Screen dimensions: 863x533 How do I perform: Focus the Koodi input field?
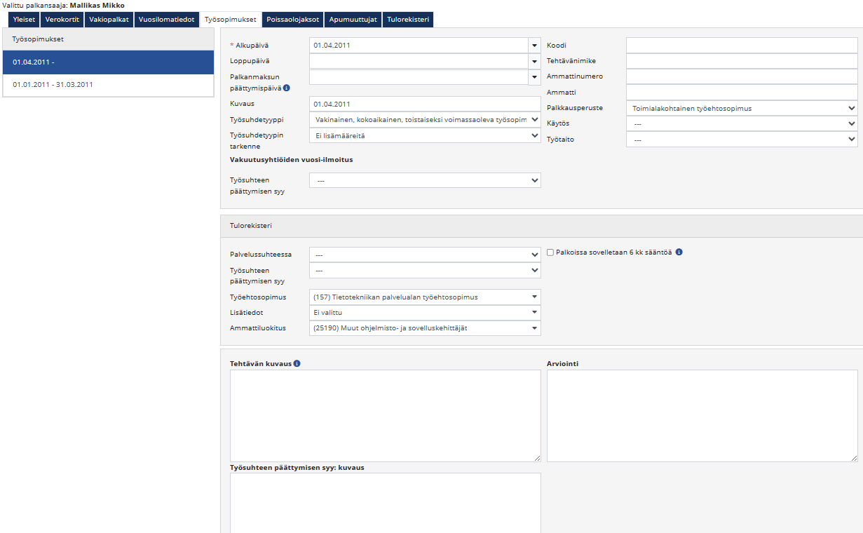coord(741,46)
